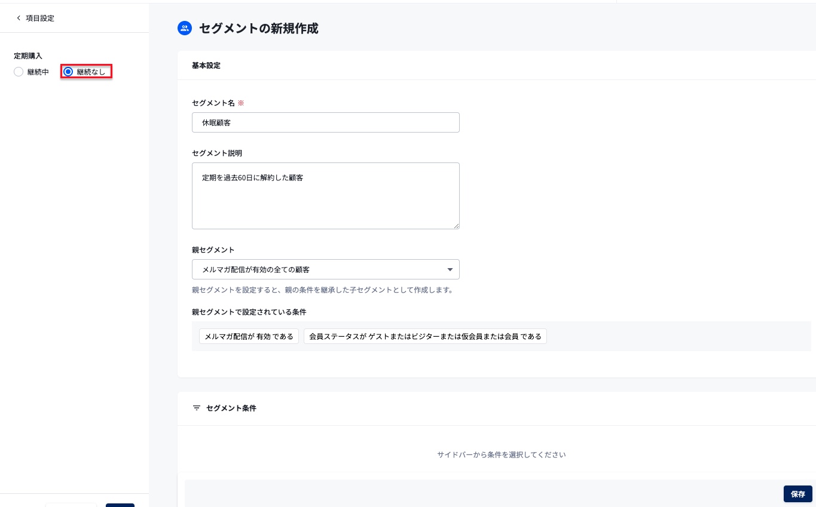
Task: Click the back chevron next to 項目設定
Action: coord(19,18)
